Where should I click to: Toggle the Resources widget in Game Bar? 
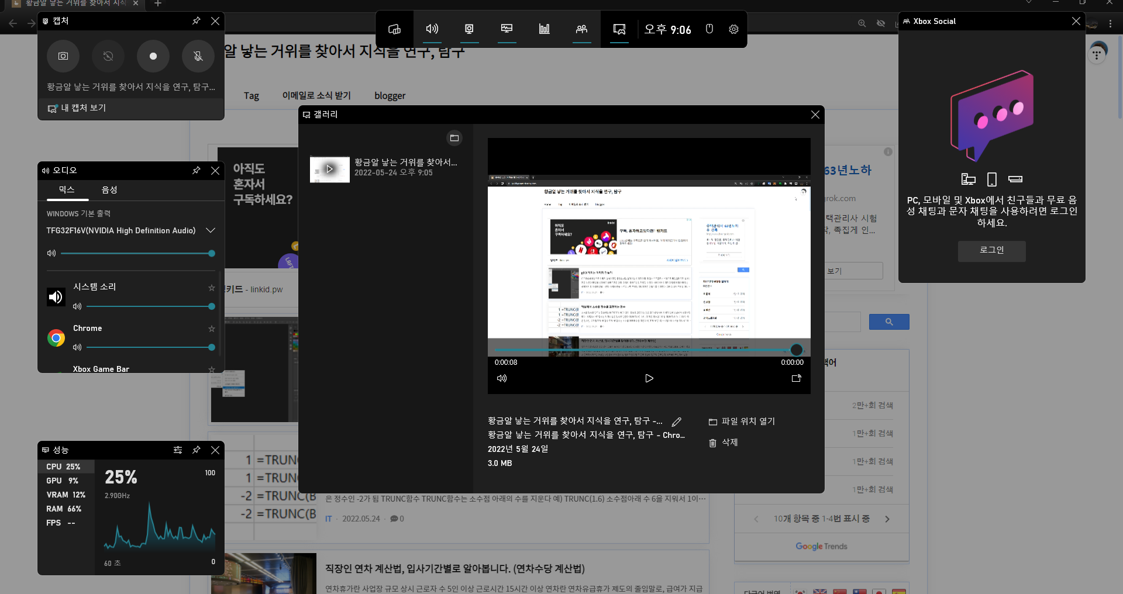click(544, 29)
